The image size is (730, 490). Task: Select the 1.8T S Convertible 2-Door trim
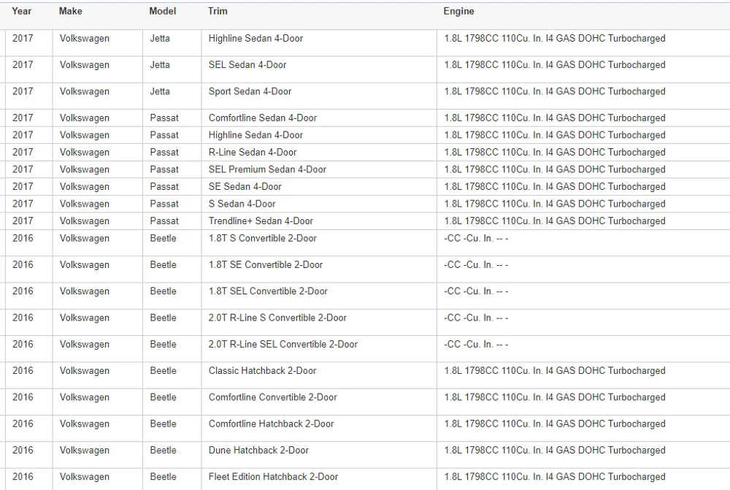(x=263, y=239)
